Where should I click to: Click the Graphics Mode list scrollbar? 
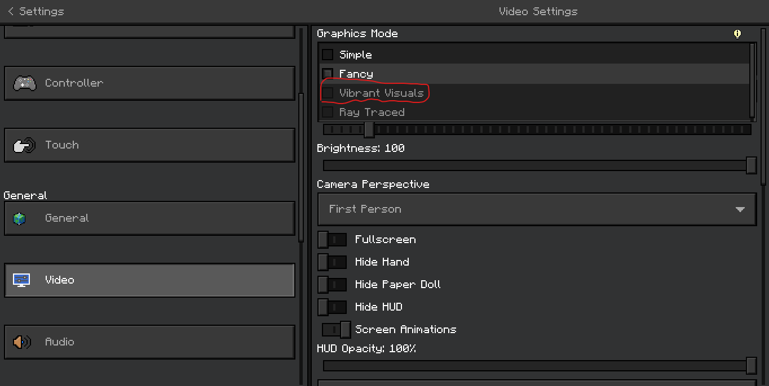click(752, 79)
